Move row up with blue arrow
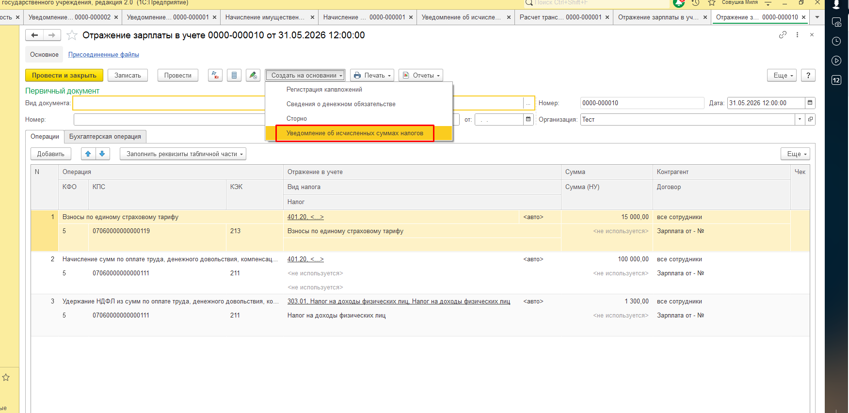Image resolution: width=849 pixels, height=413 pixels. coord(88,154)
